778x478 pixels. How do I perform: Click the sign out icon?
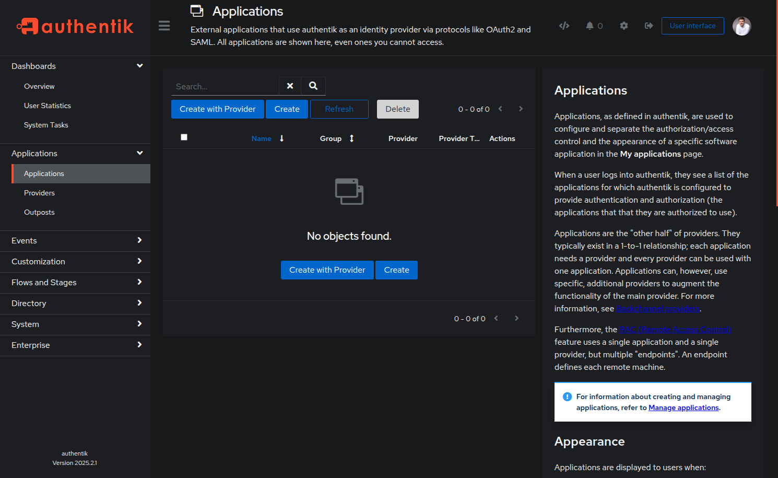[x=649, y=26]
